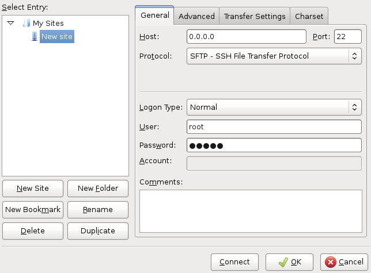Click the server icon beside New site

pos(35,36)
